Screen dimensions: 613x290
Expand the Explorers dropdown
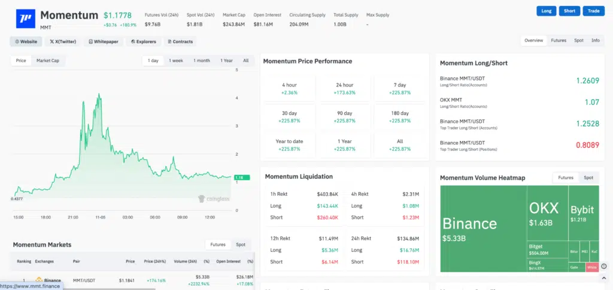pos(144,42)
